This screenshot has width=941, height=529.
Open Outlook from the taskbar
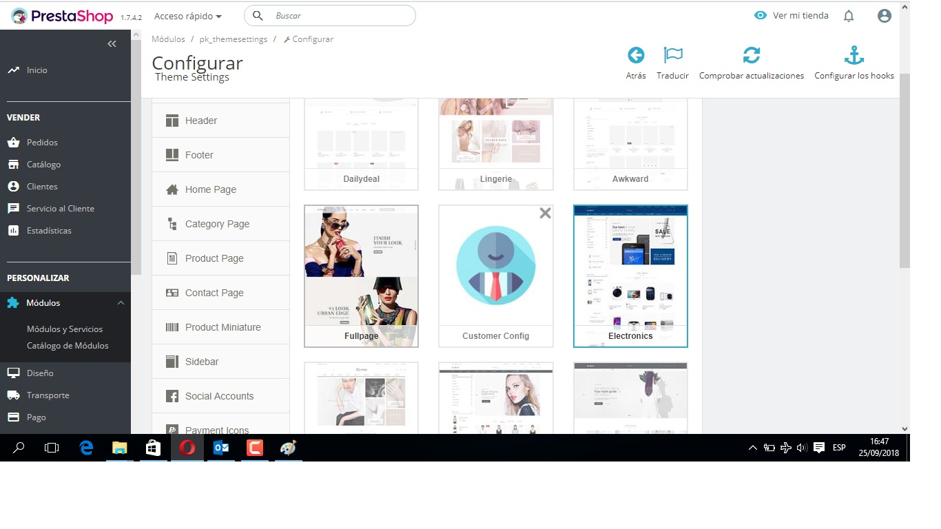[221, 448]
